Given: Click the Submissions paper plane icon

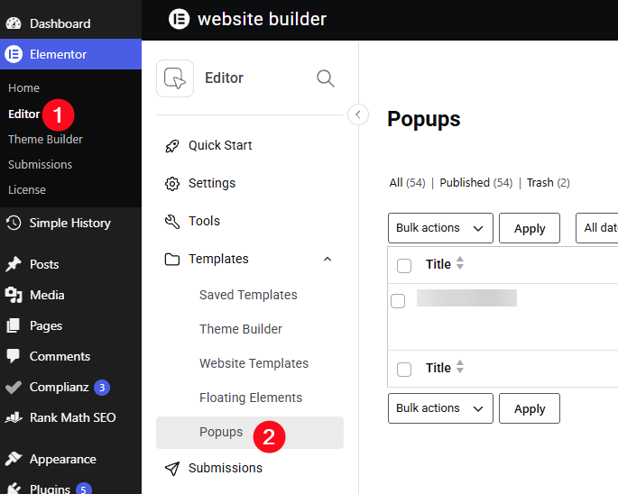Looking at the screenshot, I should point(171,469).
